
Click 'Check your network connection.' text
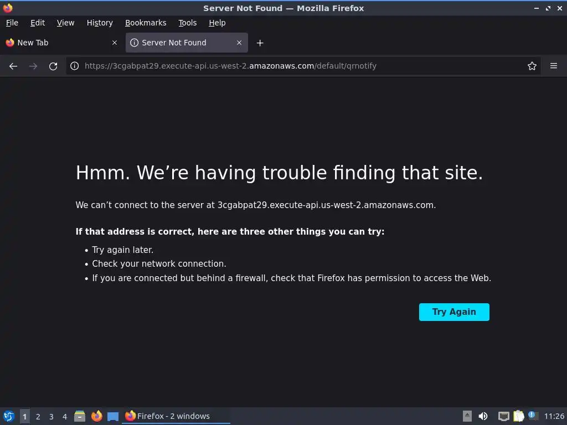click(x=159, y=264)
